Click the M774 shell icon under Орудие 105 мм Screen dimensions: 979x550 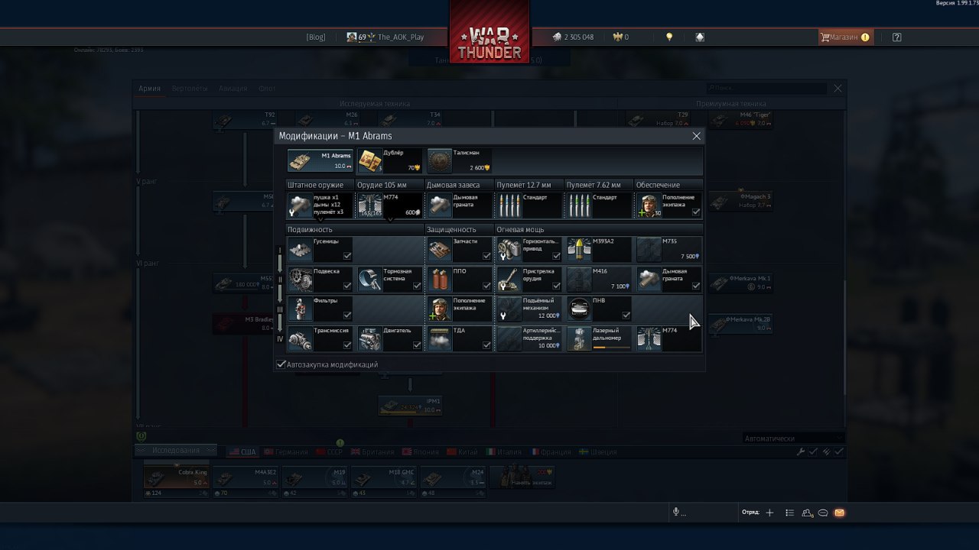click(370, 205)
